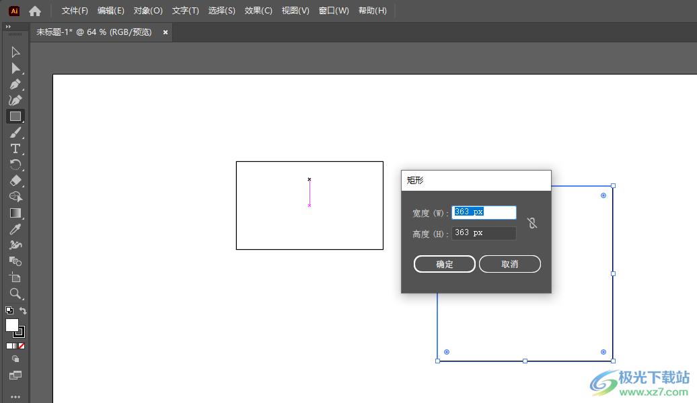Click the magenta line inside the rectangle
The height and width of the screenshot is (403, 697).
tap(309, 193)
